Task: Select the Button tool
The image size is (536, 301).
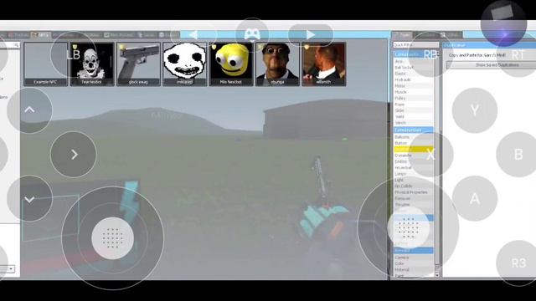Action: [x=414, y=143]
